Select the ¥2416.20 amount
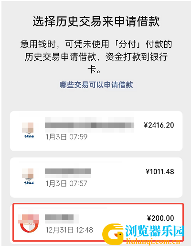Viewport: 191px width, 246px height. tap(159, 125)
